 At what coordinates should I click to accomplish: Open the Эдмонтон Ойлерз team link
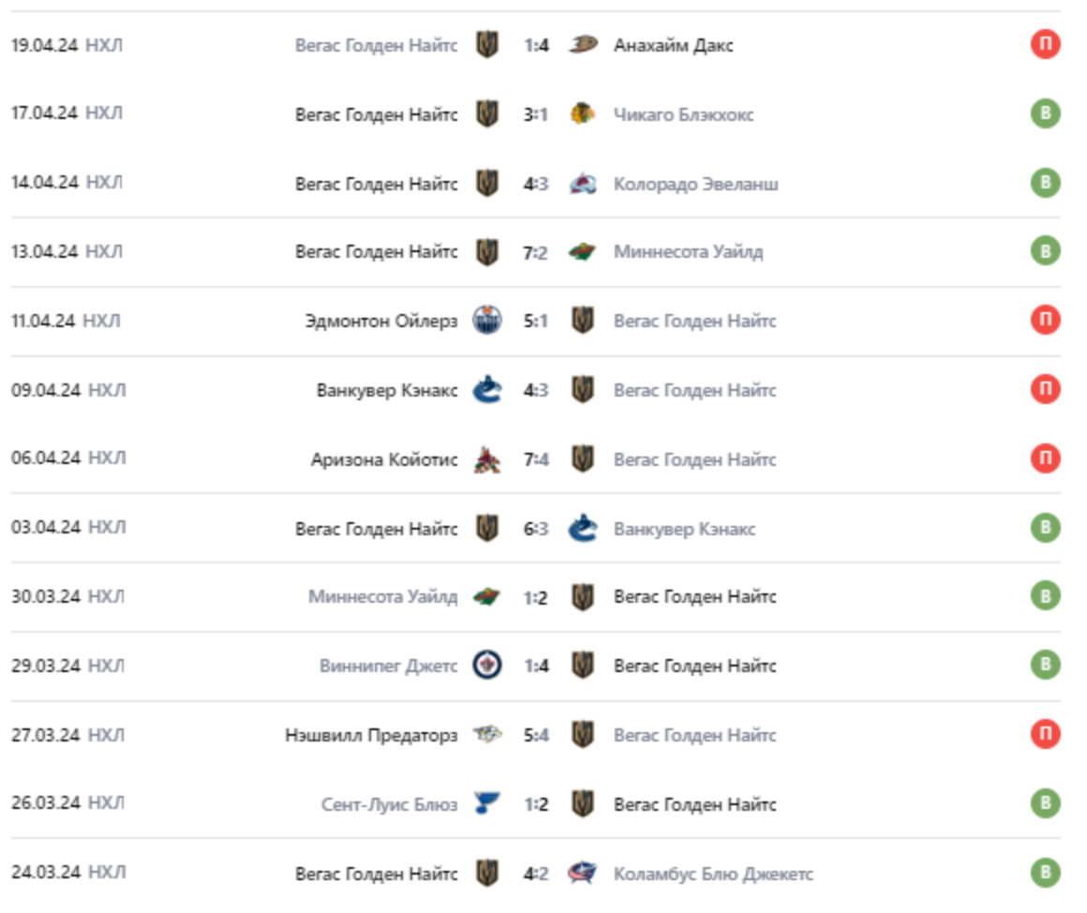click(x=380, y=321)
